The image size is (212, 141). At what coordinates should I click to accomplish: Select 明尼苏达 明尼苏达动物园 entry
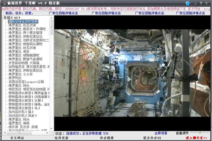point(29,89)
